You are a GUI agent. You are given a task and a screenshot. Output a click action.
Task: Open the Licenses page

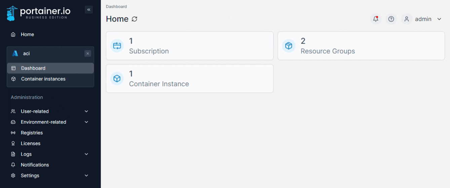click(x=30, y=143)
